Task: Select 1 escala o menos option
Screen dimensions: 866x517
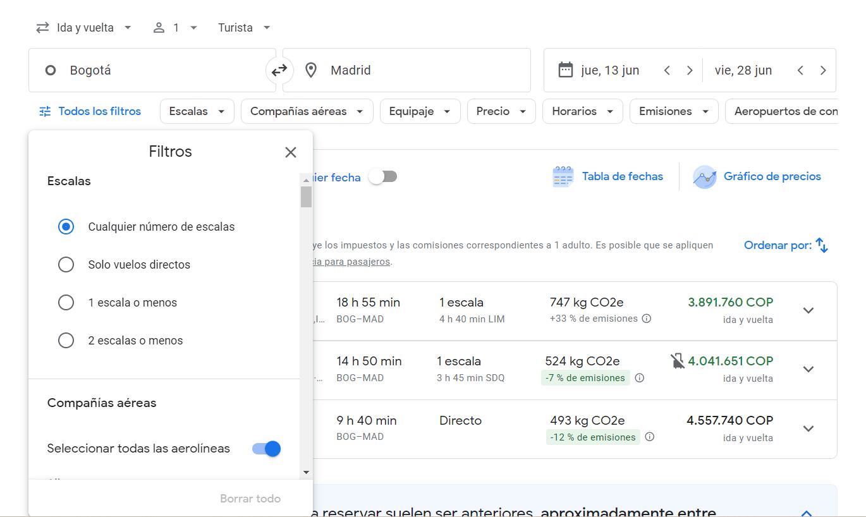Action: [x=66, y=302]
